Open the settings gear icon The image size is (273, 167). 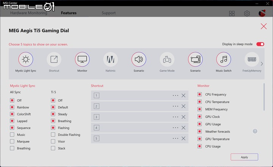pos(247,13)
